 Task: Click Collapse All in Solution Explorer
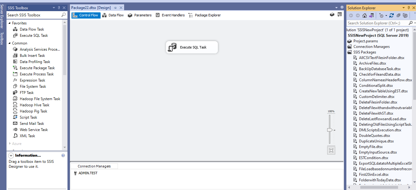point(398,15)
